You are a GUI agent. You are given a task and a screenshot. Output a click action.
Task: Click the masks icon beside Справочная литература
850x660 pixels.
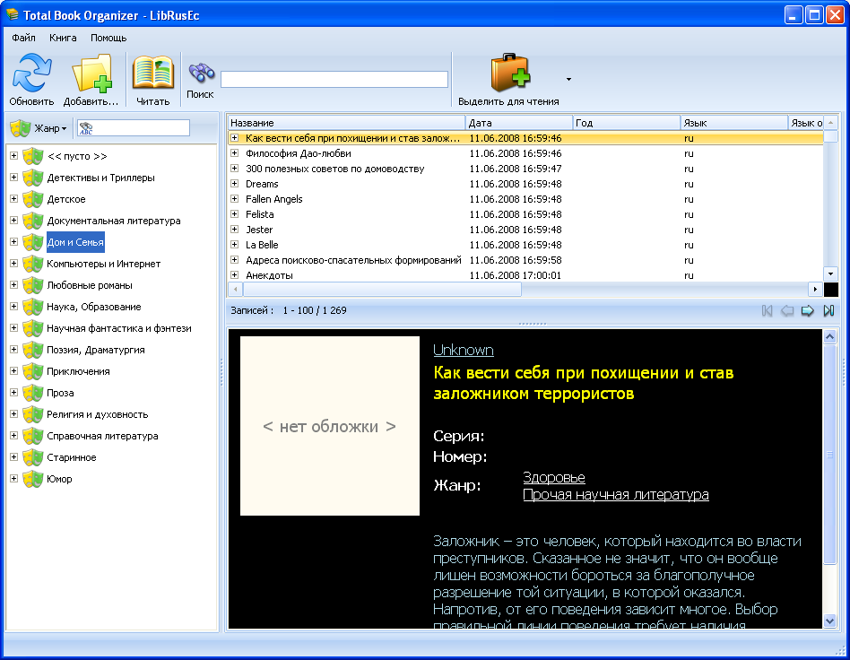coord(33,436)
